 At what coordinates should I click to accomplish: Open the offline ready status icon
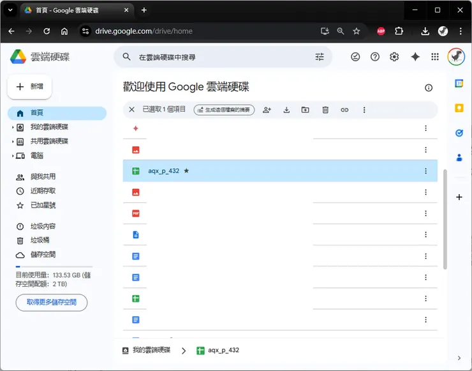[x=355, y=57]
